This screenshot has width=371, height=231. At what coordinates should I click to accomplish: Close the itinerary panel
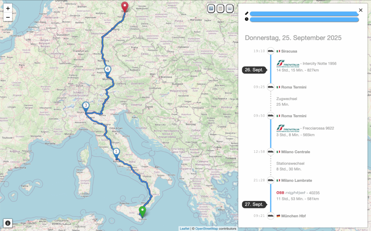pyautogui.click(x=360, y=10)
